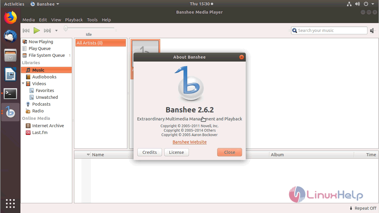Open the Banshee app menu in top bar
This screenshot has height=213, width=379.
(45, 4)
